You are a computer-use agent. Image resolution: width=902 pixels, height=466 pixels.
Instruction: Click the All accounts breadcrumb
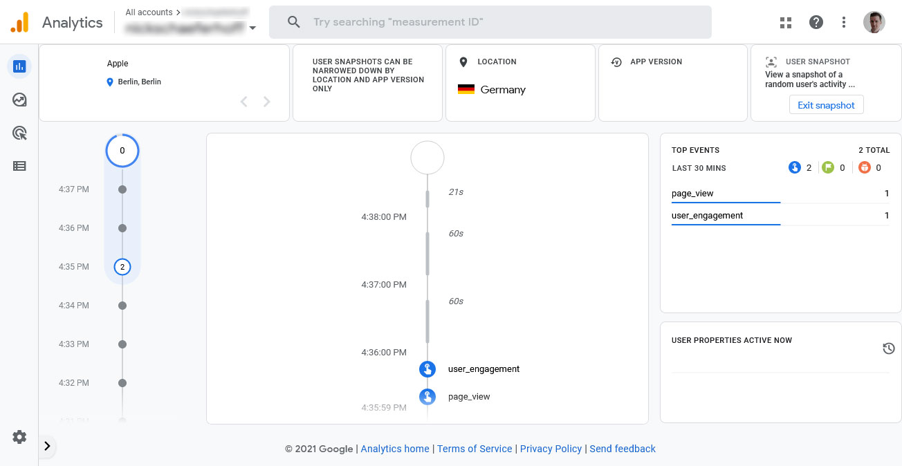(x=149, y=12)
